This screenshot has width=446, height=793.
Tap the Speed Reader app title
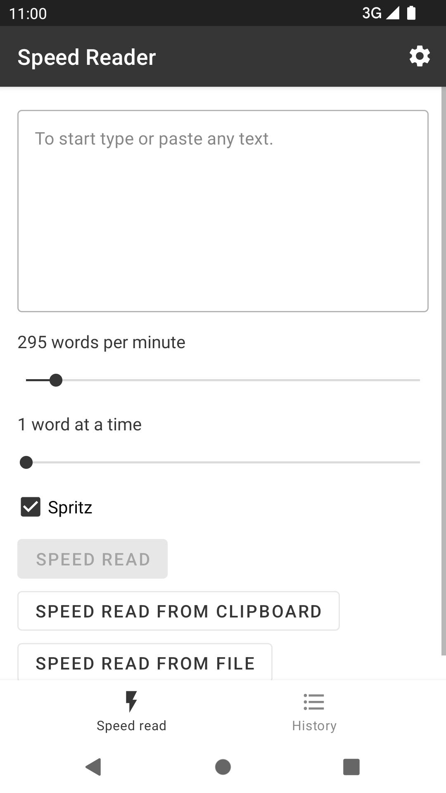coord(87,57)
